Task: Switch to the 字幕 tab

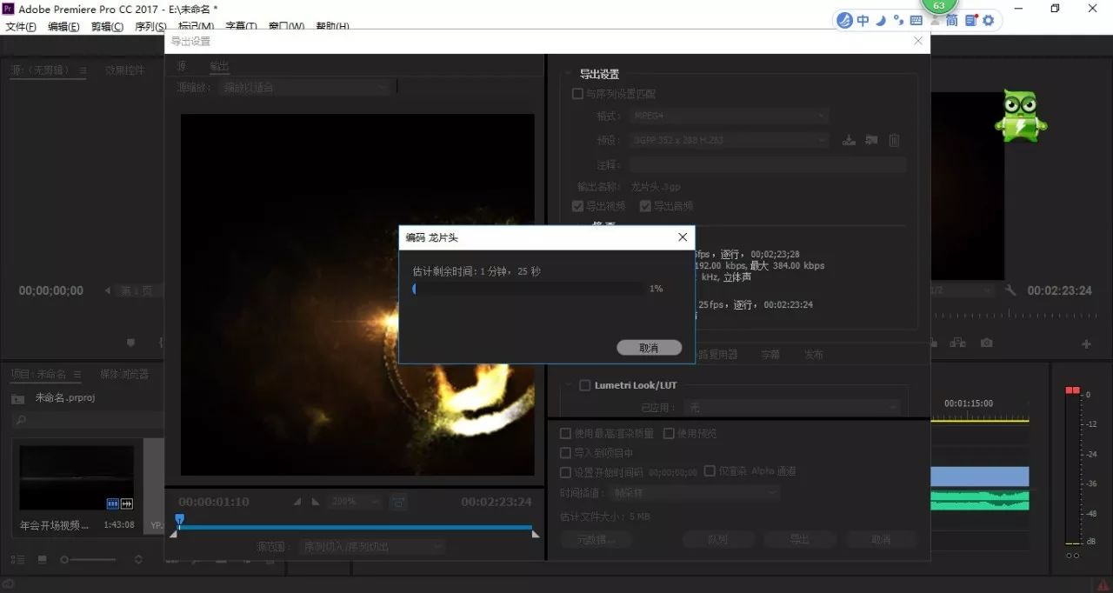Action: point(770,355)
